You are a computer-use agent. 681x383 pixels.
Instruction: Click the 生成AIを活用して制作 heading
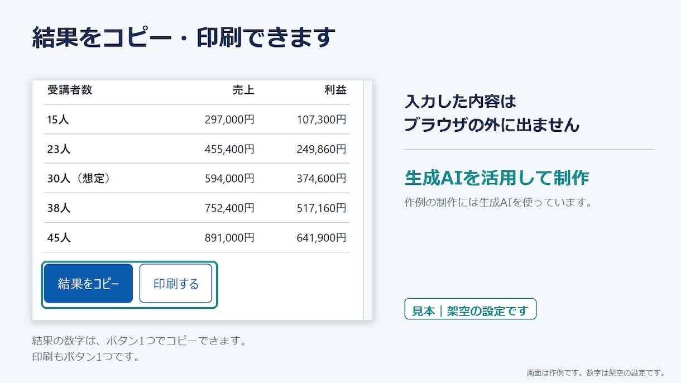pyautogui.click(x=497, y=178)
